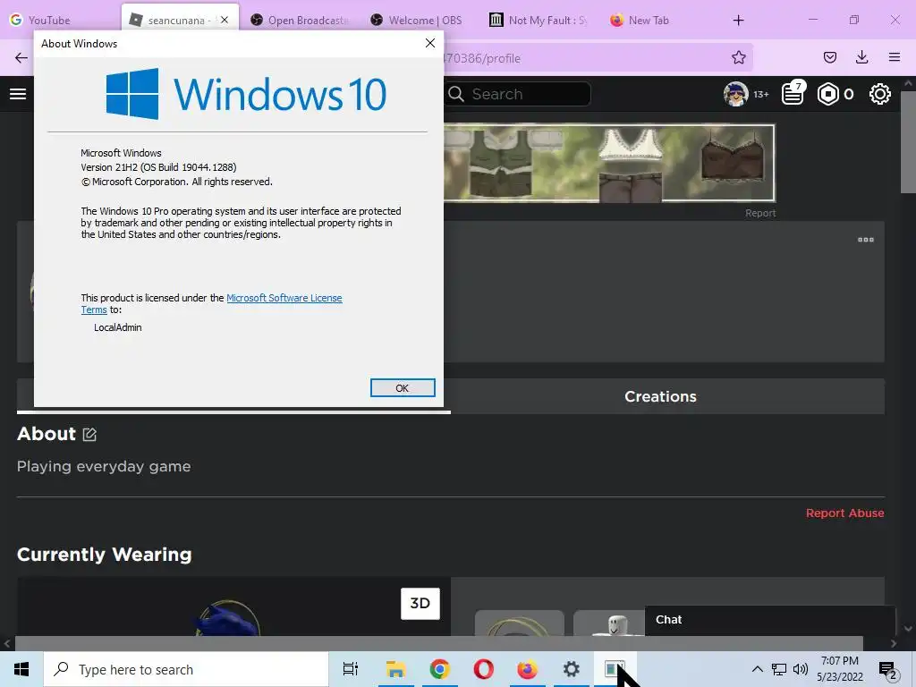Close the seancunana browser tab
The image size is (916, 687).
coord(225,20)
